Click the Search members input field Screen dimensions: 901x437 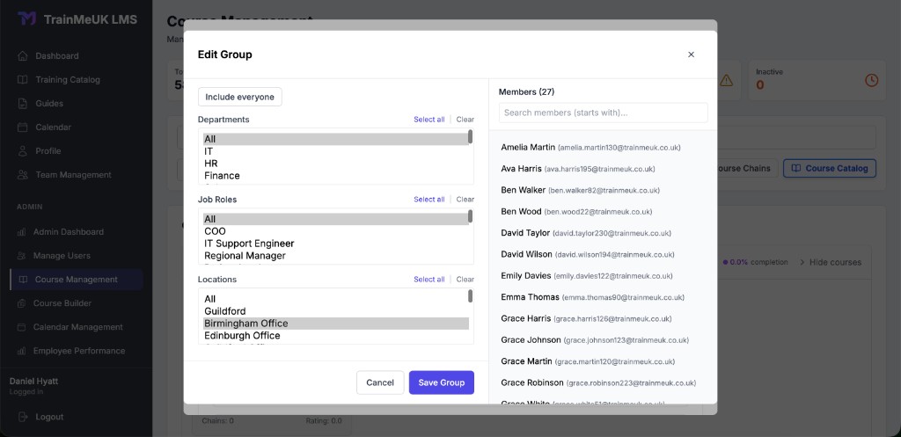point(604,113)
